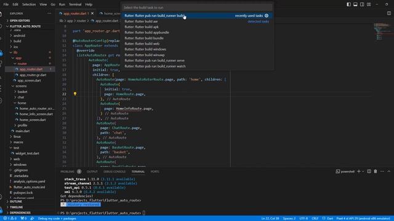Viewport: 394px width, 221px height.
Task: Open app_router.gr.dart in explorer
Action: (x=33, y=75)
